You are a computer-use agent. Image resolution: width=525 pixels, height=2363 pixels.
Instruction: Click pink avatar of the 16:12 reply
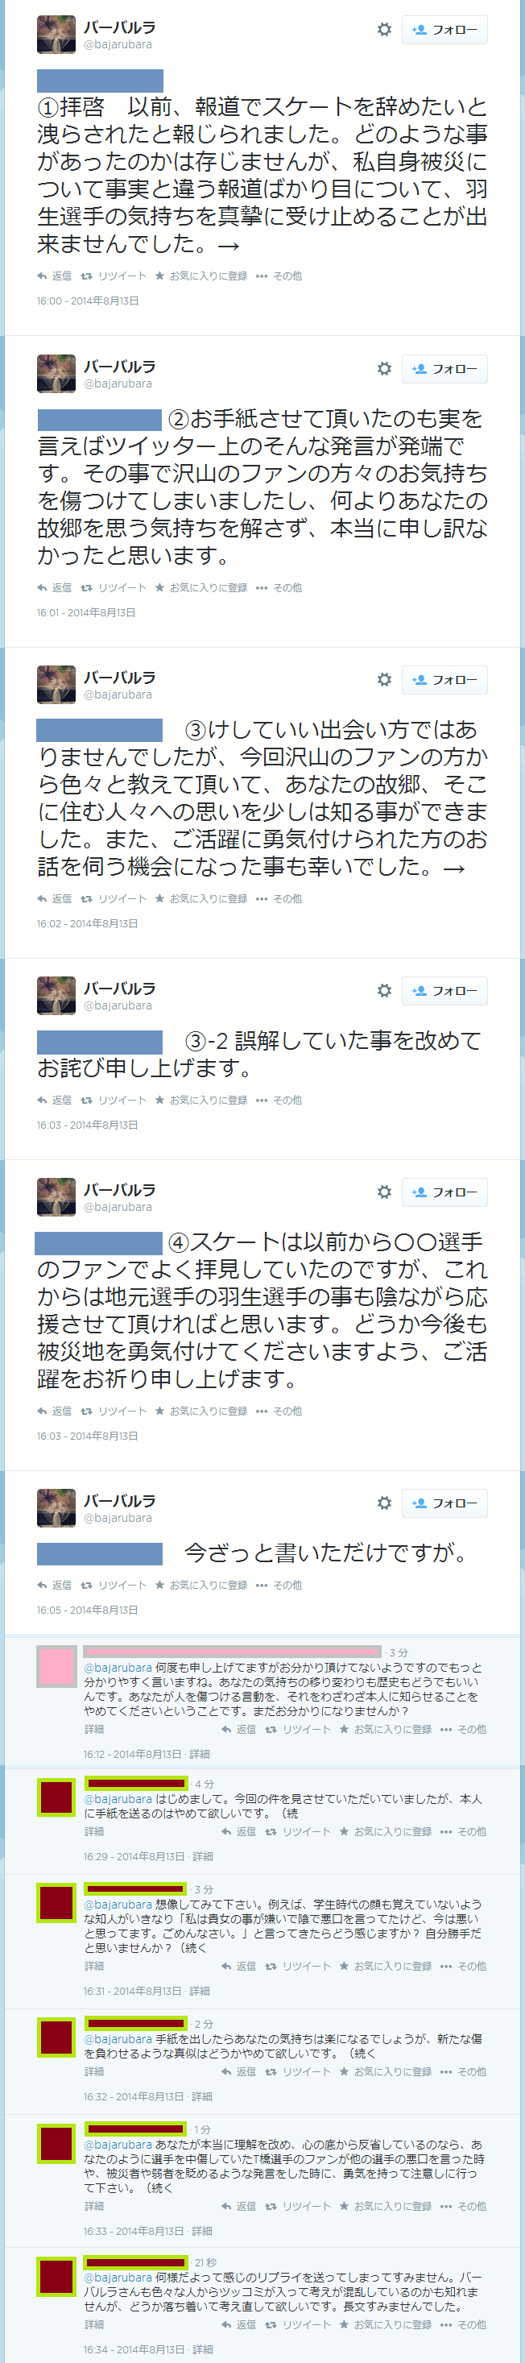(x=56, y=1666)
